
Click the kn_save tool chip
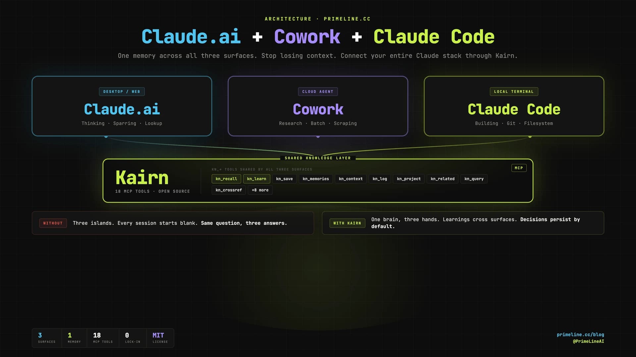[284, 179]
